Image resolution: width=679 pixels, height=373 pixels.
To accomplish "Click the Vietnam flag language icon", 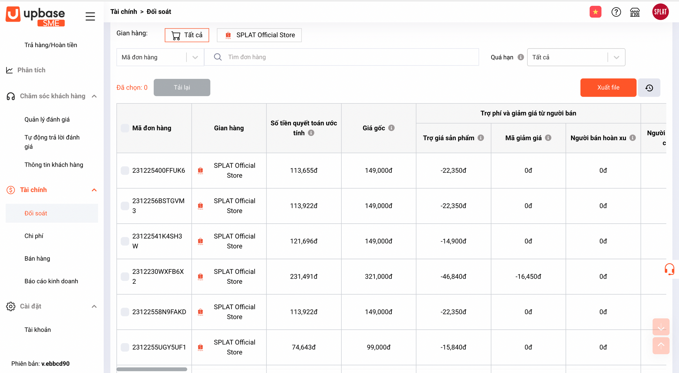I will 595,12.
